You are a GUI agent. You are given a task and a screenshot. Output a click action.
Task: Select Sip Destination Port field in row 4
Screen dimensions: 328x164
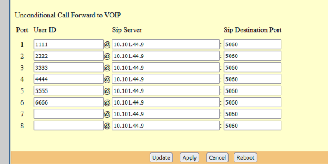(253, 79)
